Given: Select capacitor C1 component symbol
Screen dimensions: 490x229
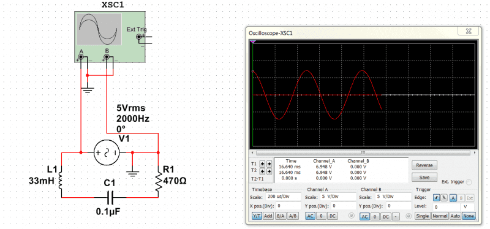Looking at the screenshot, I should click(110, 197).
